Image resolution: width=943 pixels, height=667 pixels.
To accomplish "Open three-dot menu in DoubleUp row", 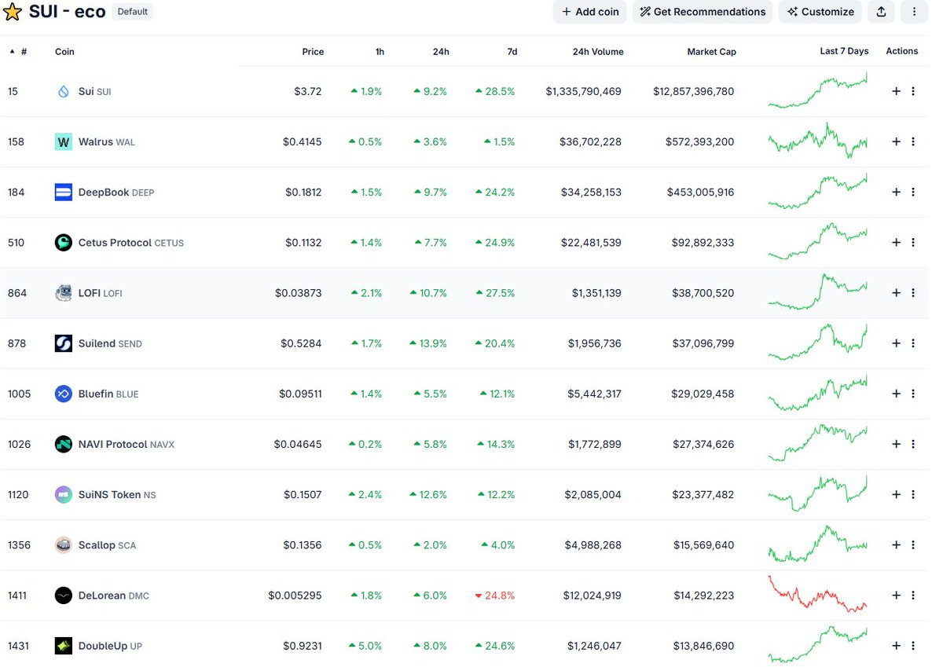I will coord(913,646).
